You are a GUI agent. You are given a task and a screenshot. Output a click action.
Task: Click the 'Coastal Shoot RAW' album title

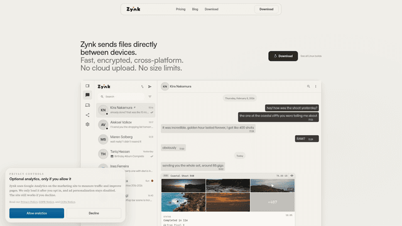coord(182,176)
